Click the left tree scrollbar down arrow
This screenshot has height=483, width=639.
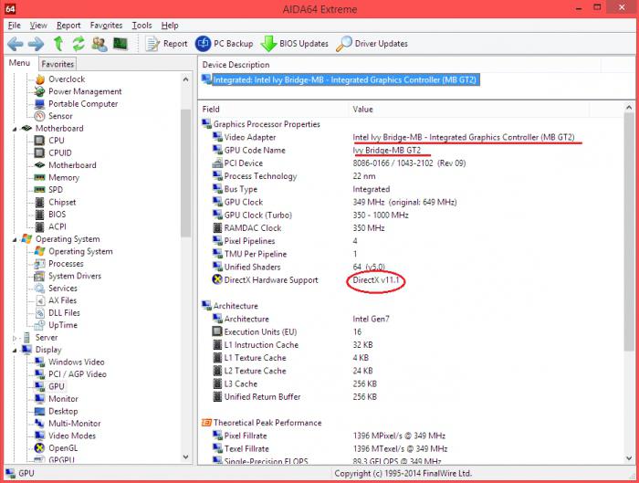186,457
